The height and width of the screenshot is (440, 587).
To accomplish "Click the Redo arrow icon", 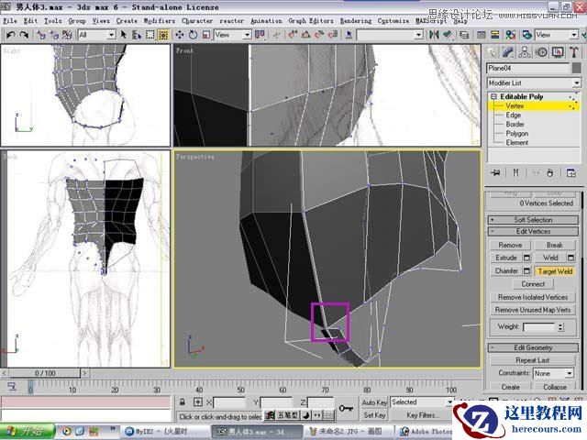I will tap(25, 35).
